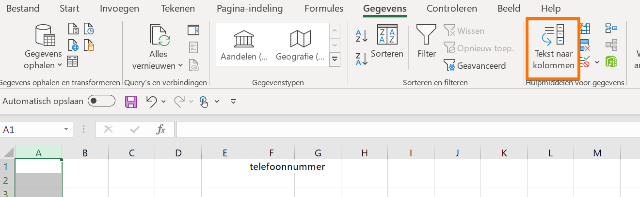Open the Name Box dropdown arrow
This screenshot has height=197, width=640.
pos(66,130)
